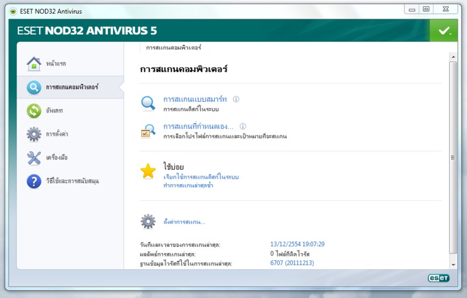Click the yellow star frequently used icon
467x298 pixels.
point(148,171)
